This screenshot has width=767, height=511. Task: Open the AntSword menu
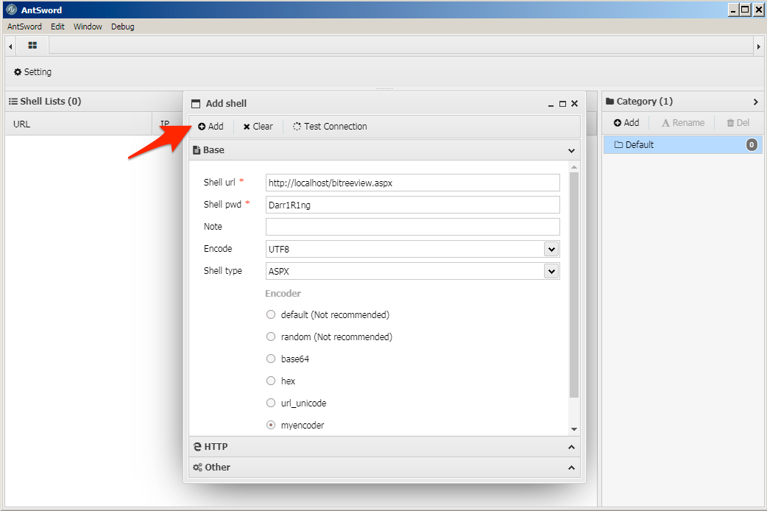pos(24,27)
